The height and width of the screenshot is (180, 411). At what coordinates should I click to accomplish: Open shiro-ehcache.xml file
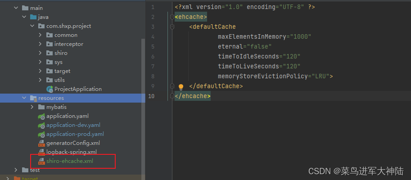pos(70,161)
